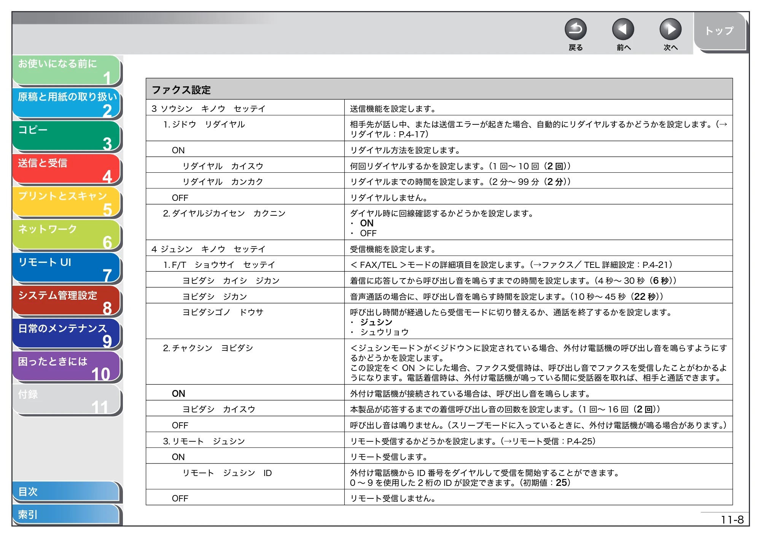This screenshot has width=761, height=538.
Task: Open chapter 11 付録
Action: [x=67, y=400]
